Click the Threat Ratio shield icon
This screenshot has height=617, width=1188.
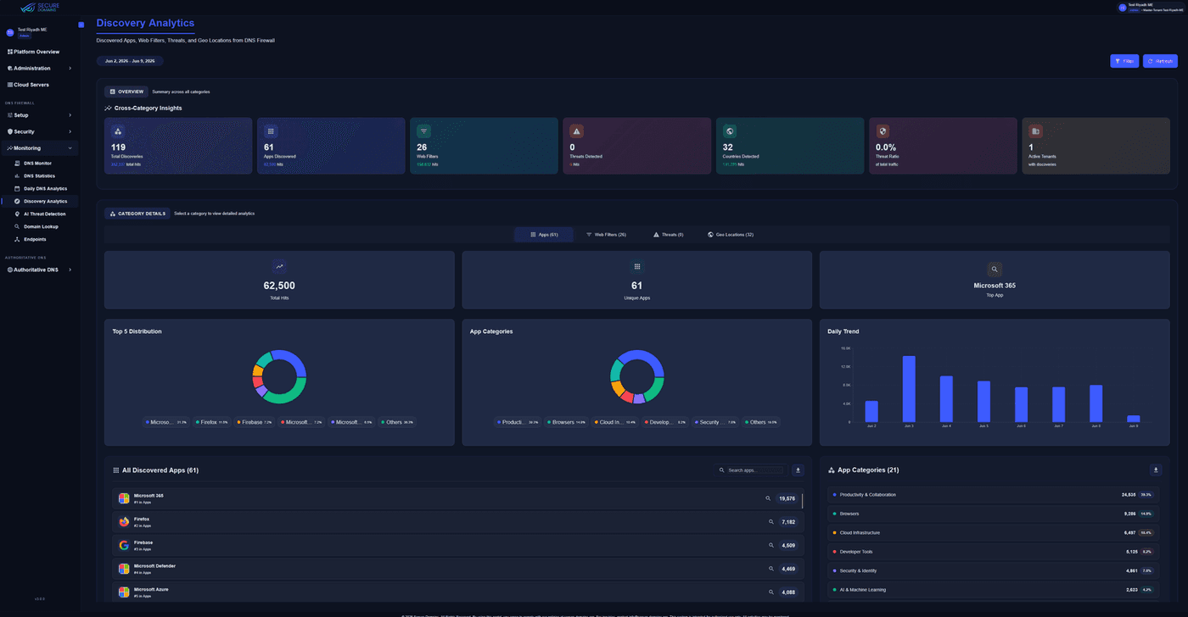[x=883, y=131]
